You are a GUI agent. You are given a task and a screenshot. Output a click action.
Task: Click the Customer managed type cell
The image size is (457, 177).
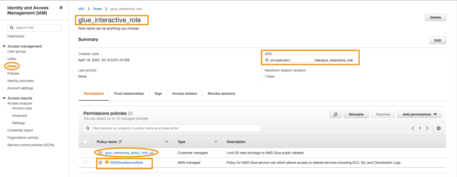(193, 153)
